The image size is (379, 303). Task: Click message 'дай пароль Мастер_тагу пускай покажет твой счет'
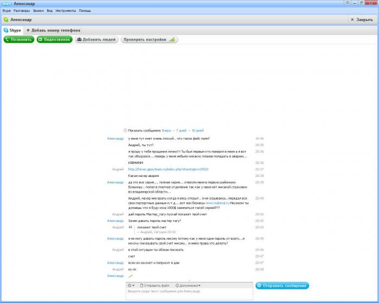click(167, 214)
